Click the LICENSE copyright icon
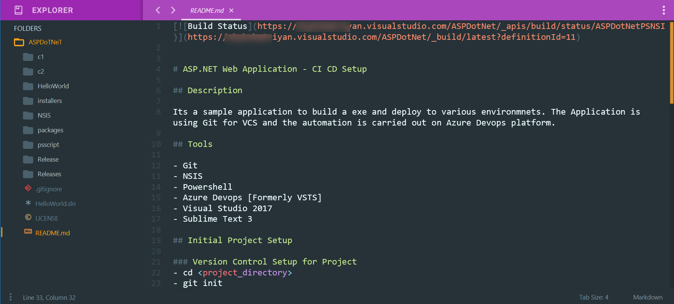This screenshot has height=304, width=674. [28, 217]
